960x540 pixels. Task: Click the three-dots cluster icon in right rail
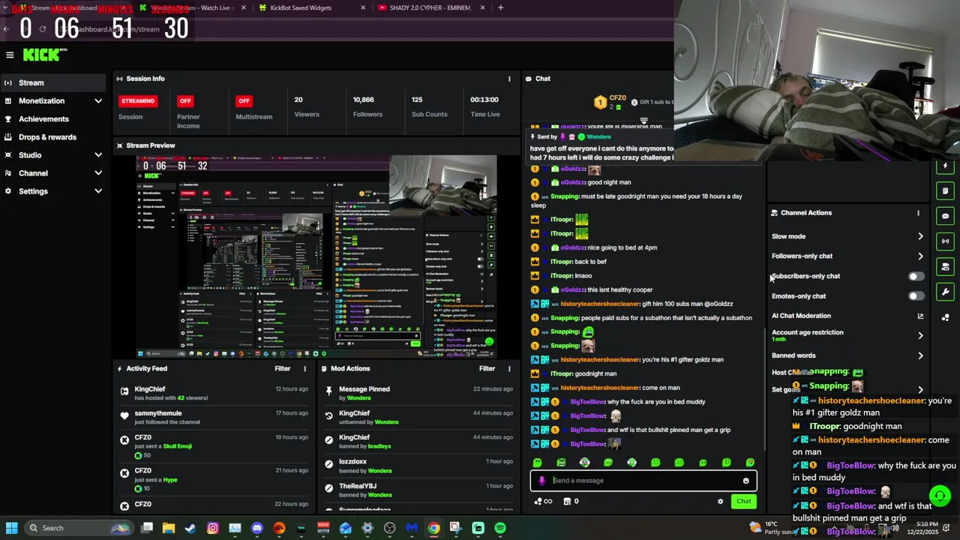pos(945,317)
